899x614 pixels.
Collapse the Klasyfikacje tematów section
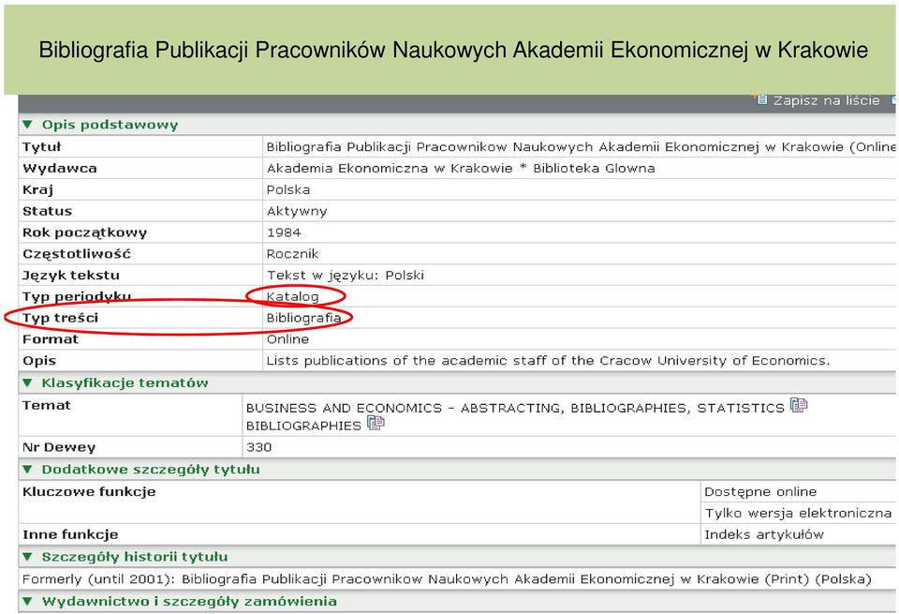pyautogui.click(x=27, y=382)
